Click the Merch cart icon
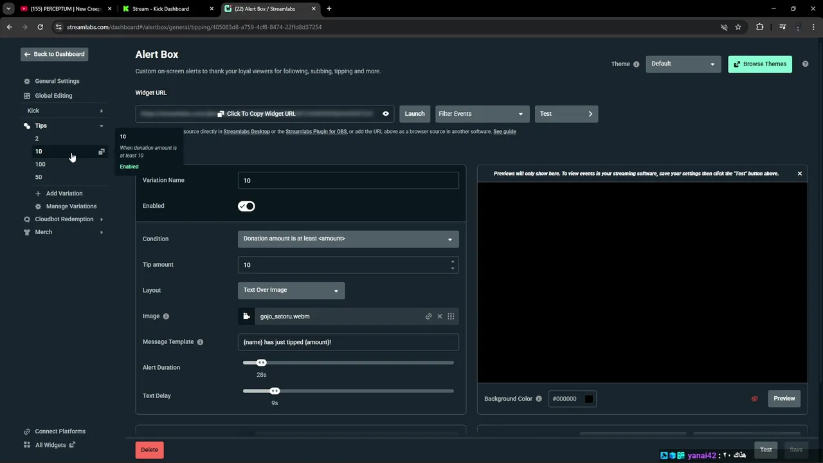 pyautogui.click(x=27, y=232)
